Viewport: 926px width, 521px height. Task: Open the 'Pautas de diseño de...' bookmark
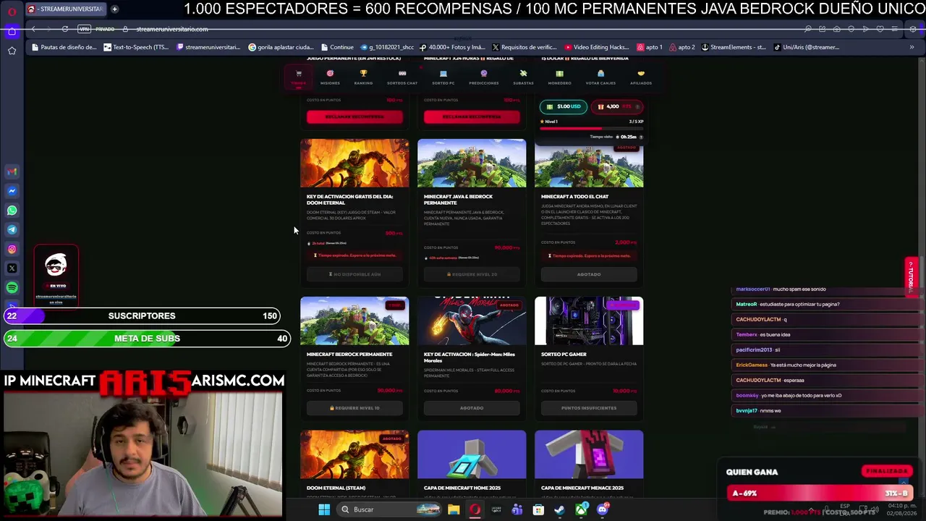(x=64, y=47)
